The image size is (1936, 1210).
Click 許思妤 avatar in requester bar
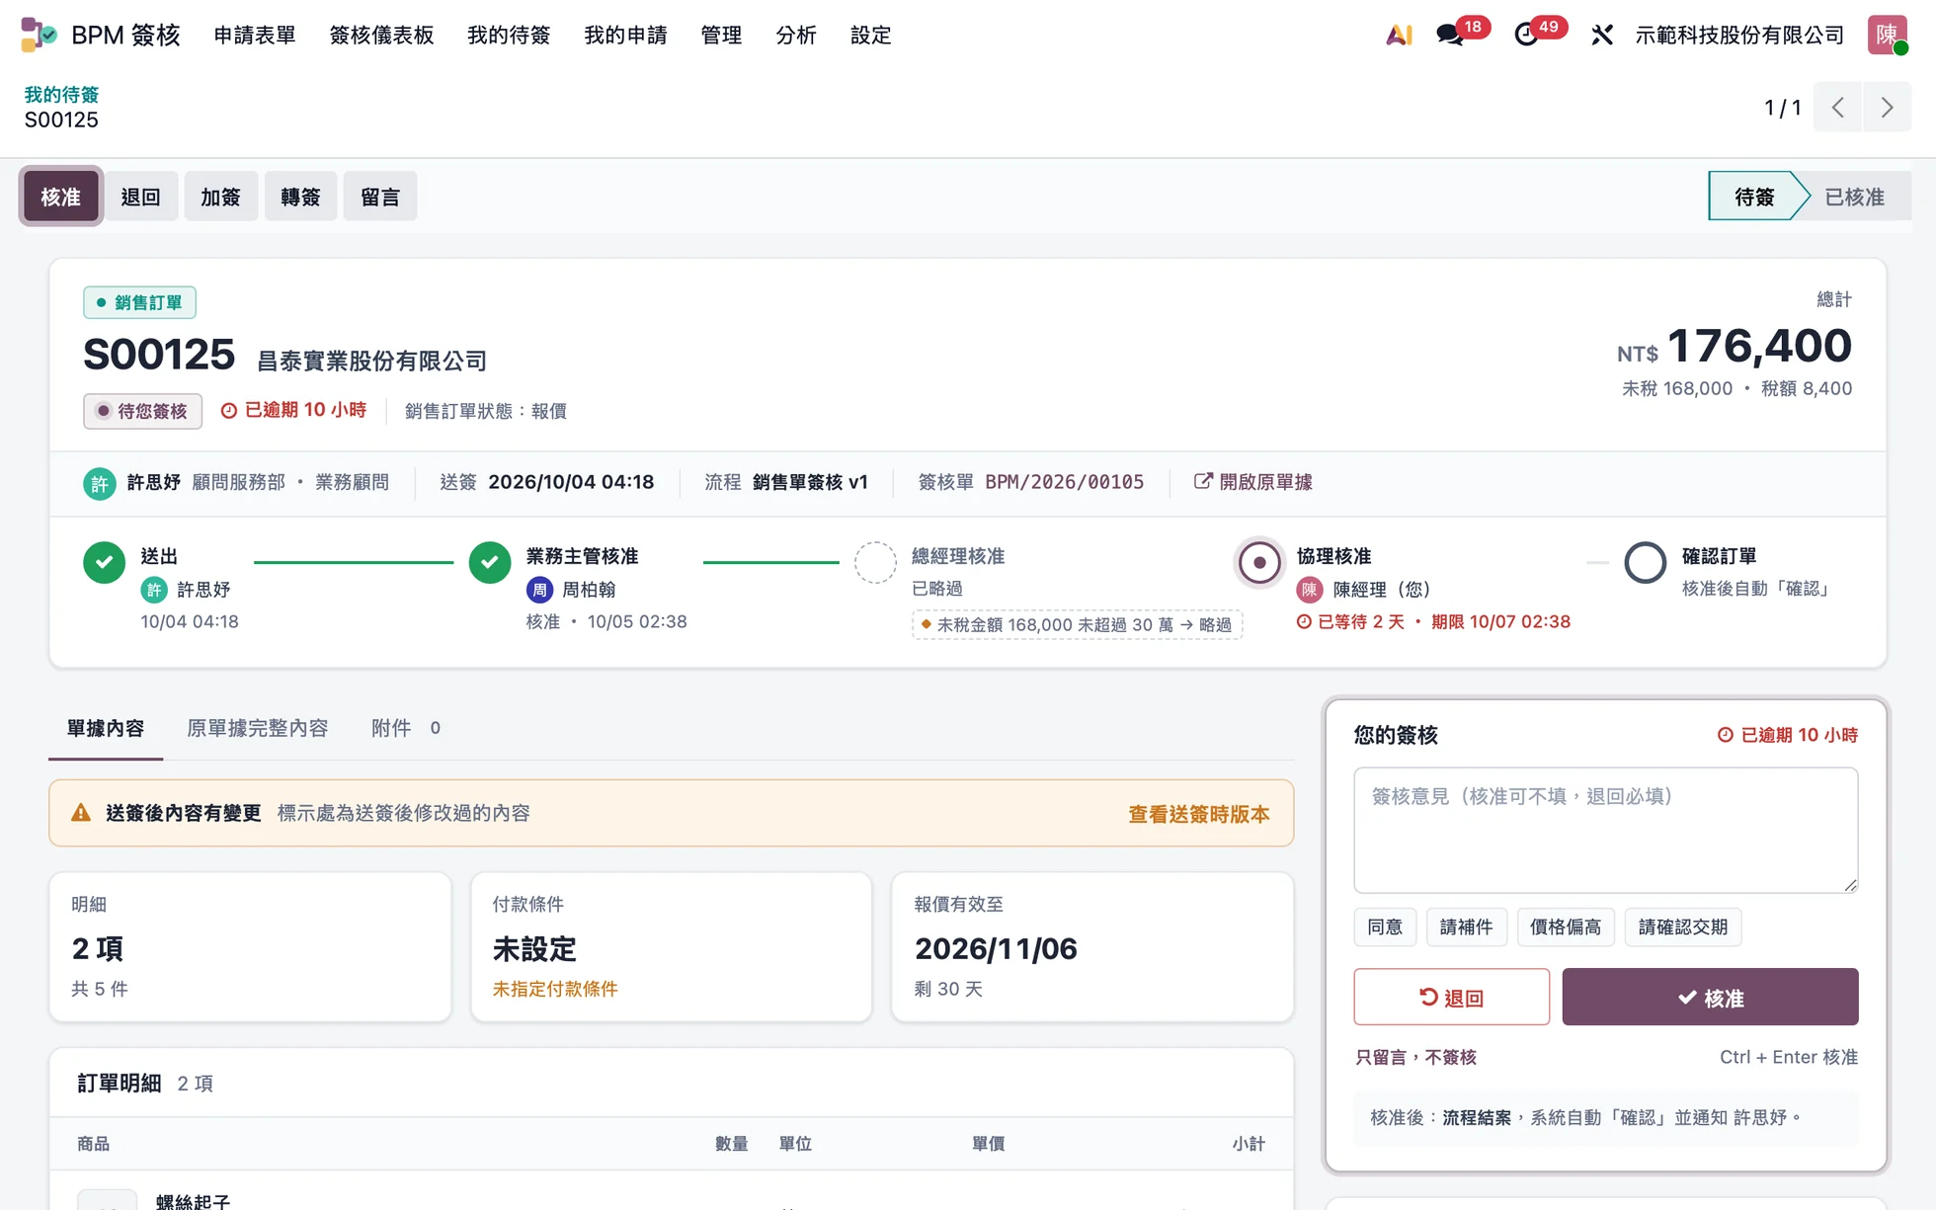point(99,483)
